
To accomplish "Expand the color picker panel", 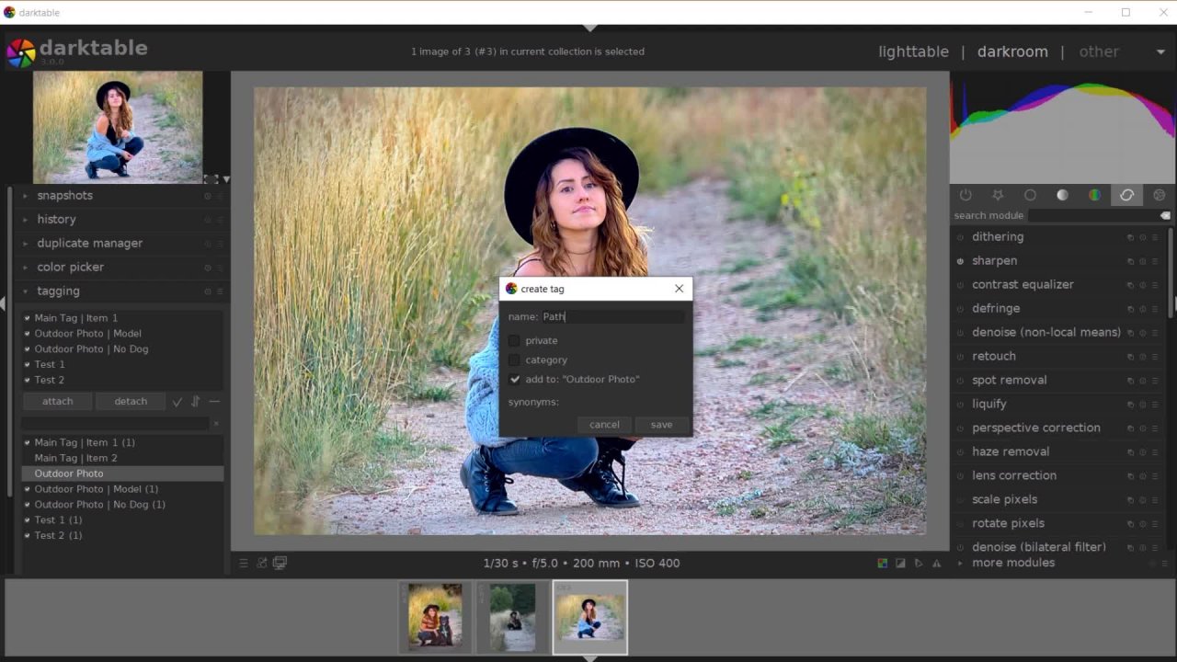I will [x=70, y=268].
